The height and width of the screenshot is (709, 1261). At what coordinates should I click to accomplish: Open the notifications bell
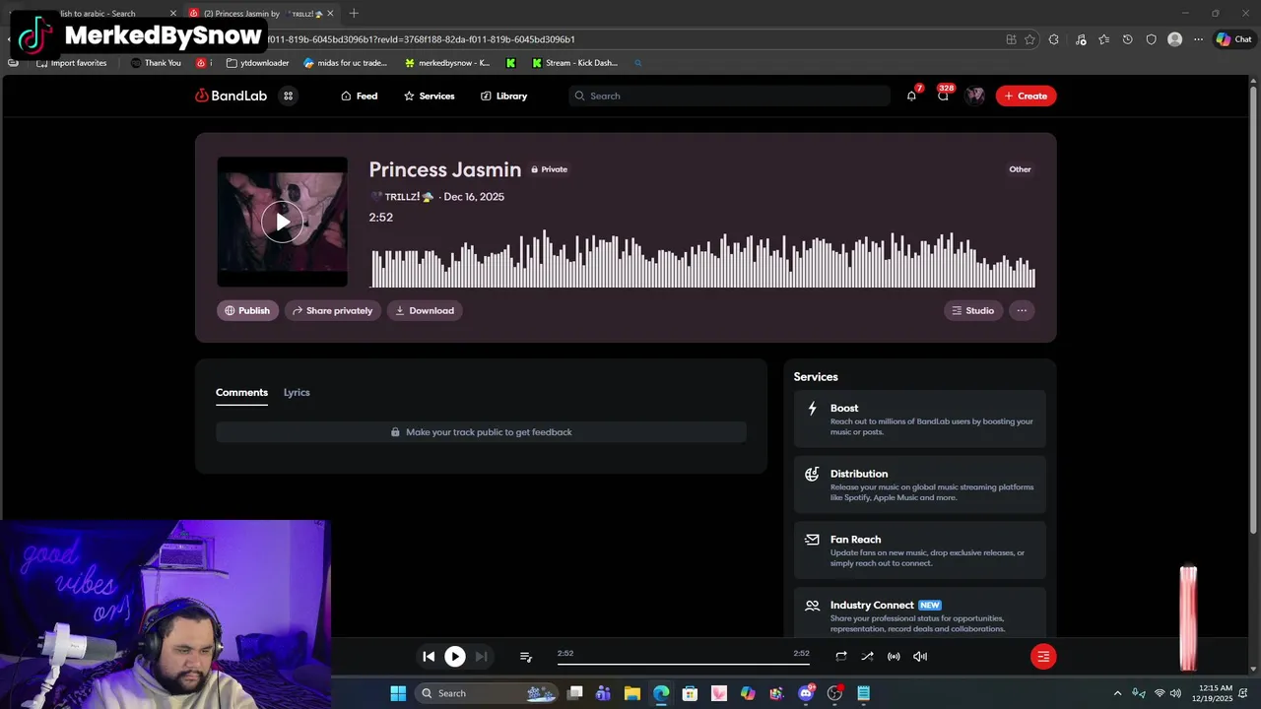pyautogui.click(x=911, y=96)
